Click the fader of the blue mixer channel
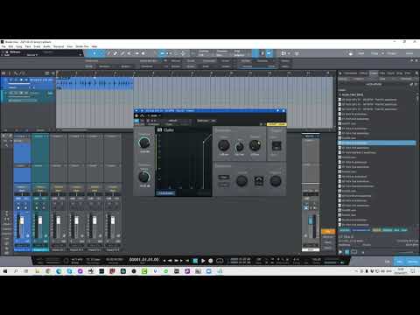420x315 pixels. click(22, 221)
